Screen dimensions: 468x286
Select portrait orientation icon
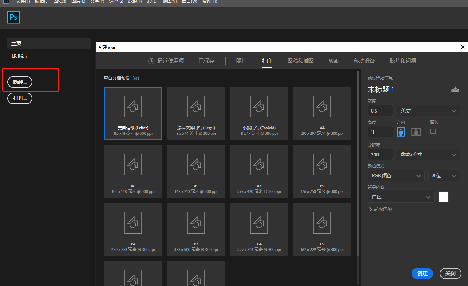(x=401, y=132)
